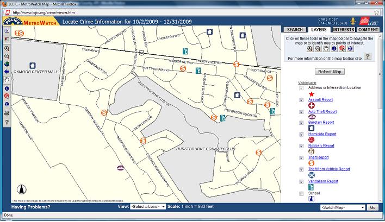The width and height of the screenshot is (385, 222).
Task: Open the Auto Theft Report link
Action: click(322, 111)
